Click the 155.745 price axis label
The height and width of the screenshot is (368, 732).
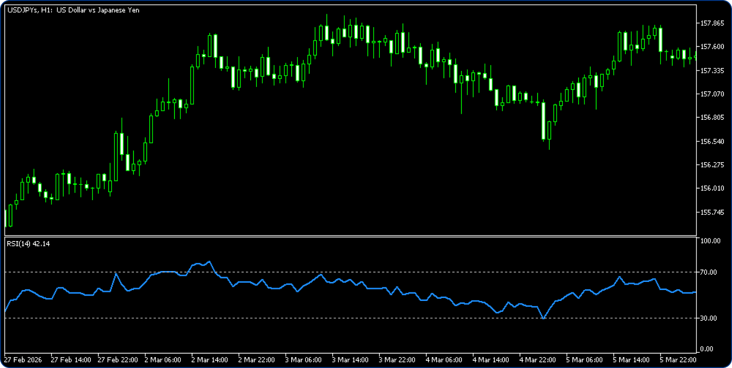712,212
